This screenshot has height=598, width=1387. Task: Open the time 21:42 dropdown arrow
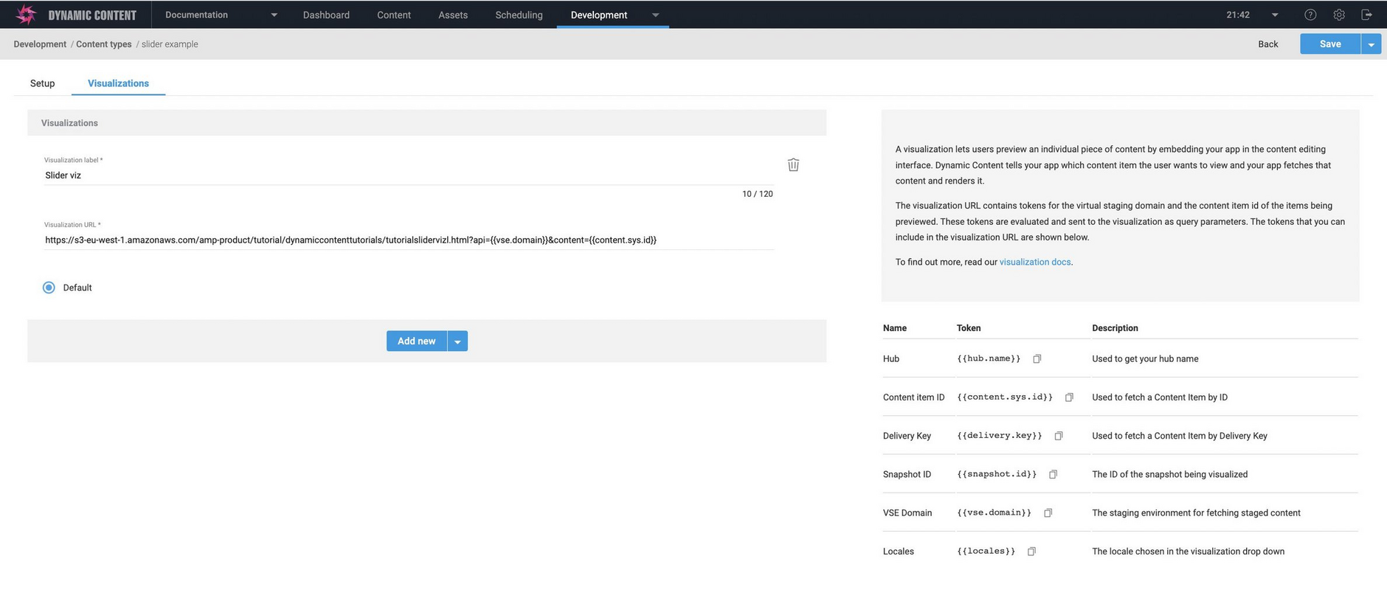(1274, 15)
